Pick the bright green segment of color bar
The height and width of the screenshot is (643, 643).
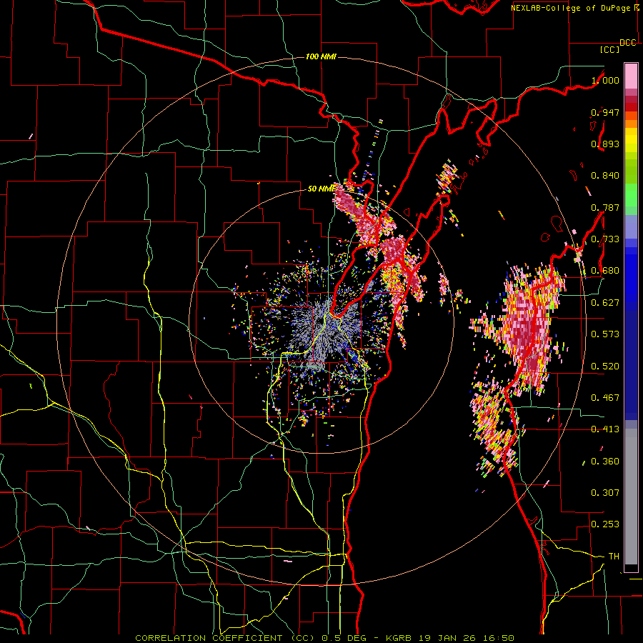point(631,195)
